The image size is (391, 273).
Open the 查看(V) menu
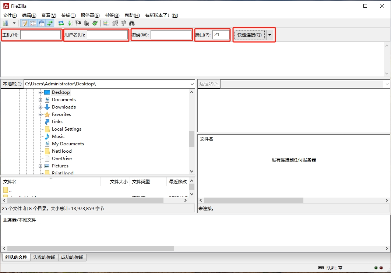coord(49,15)
